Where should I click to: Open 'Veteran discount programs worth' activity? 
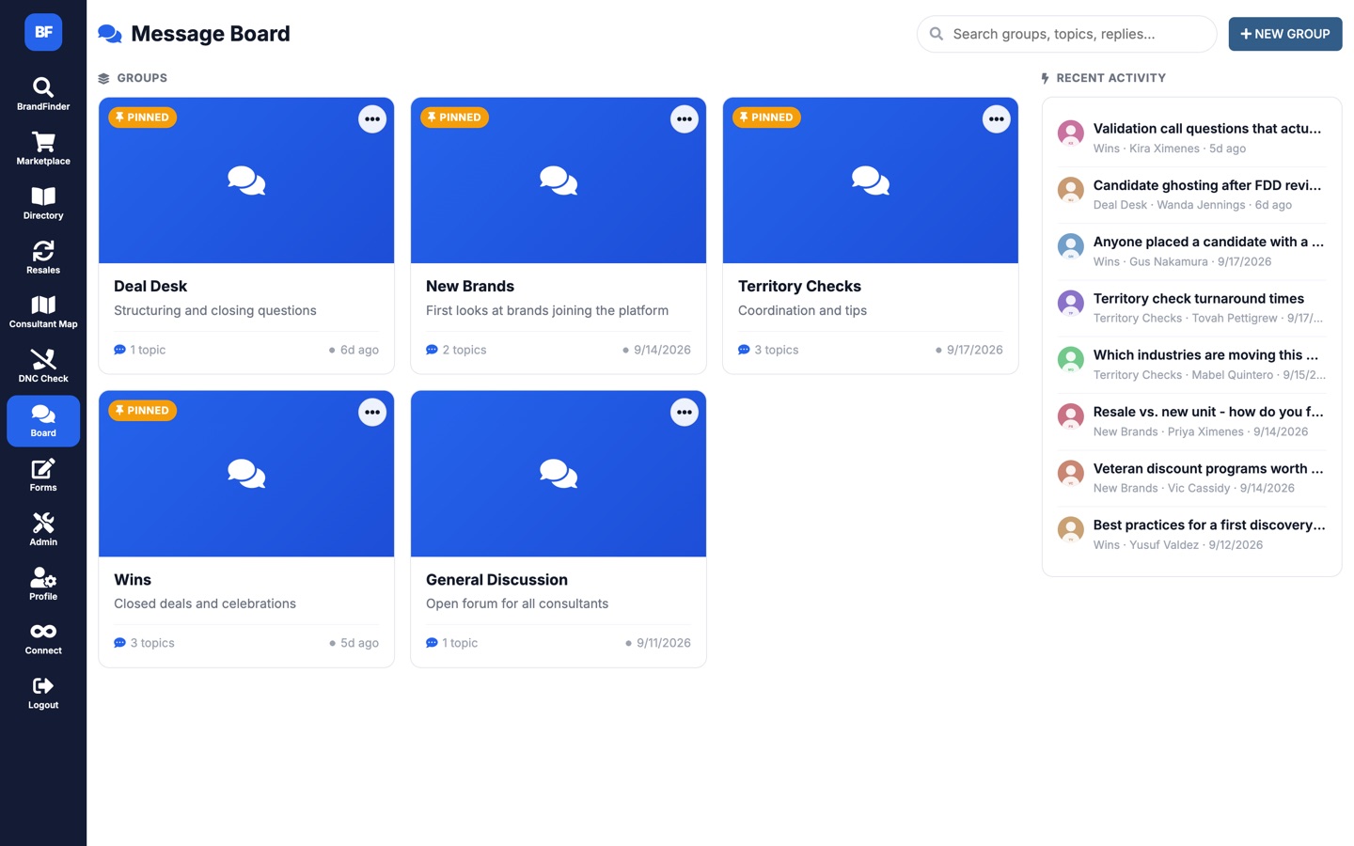1191,478
